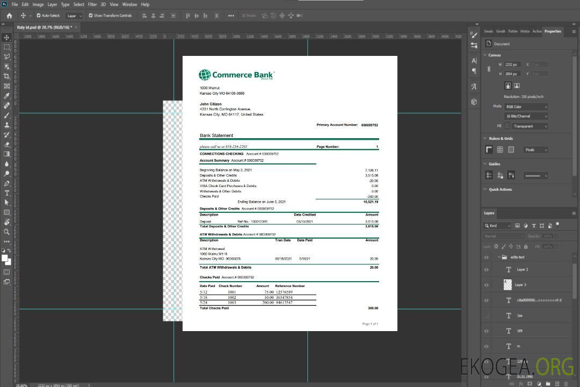The width and height of the screenshot is (580, 387).
Task: Toggle Show Transform Controls checkbox
Action: coord(91,16)
